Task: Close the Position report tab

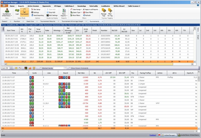Action: 23,21
